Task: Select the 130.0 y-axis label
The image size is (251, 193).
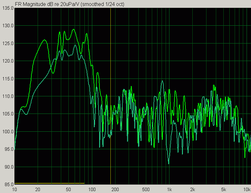Action: click(x=8, y=26)
